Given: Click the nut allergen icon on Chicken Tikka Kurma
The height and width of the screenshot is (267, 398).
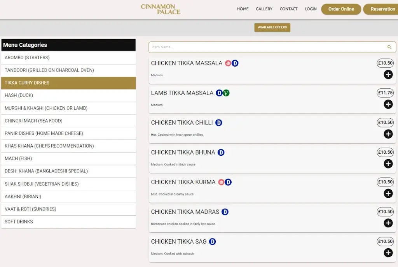Looking at the screenshot, I should [x=221, y=182].
